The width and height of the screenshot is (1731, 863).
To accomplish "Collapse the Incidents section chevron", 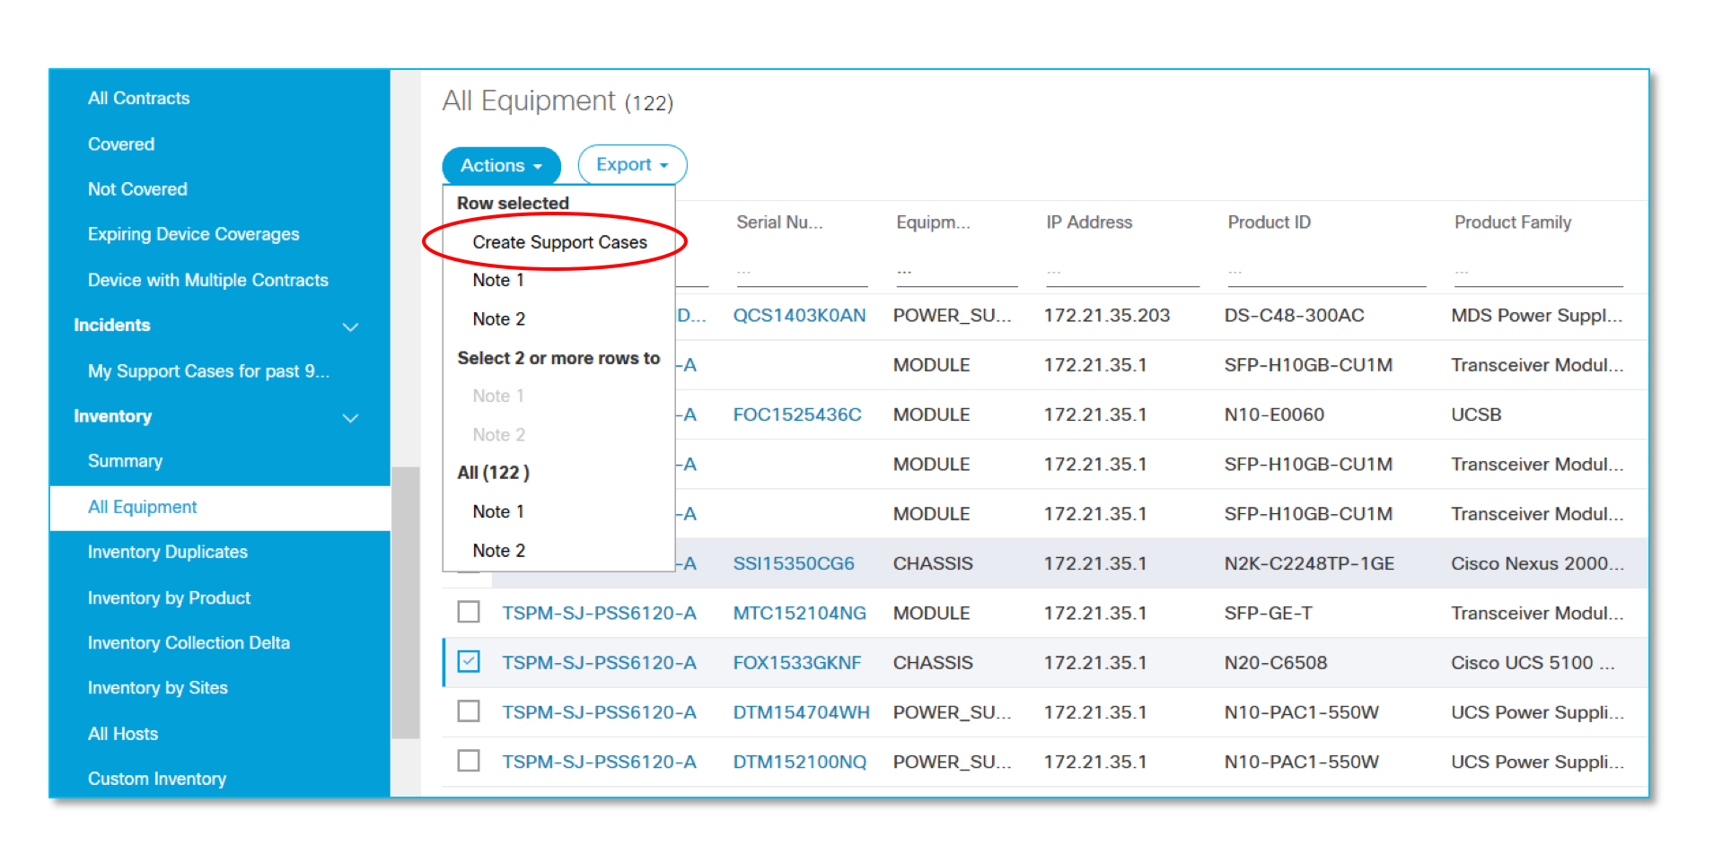I will pyautogui.click(x=350, y=327).
